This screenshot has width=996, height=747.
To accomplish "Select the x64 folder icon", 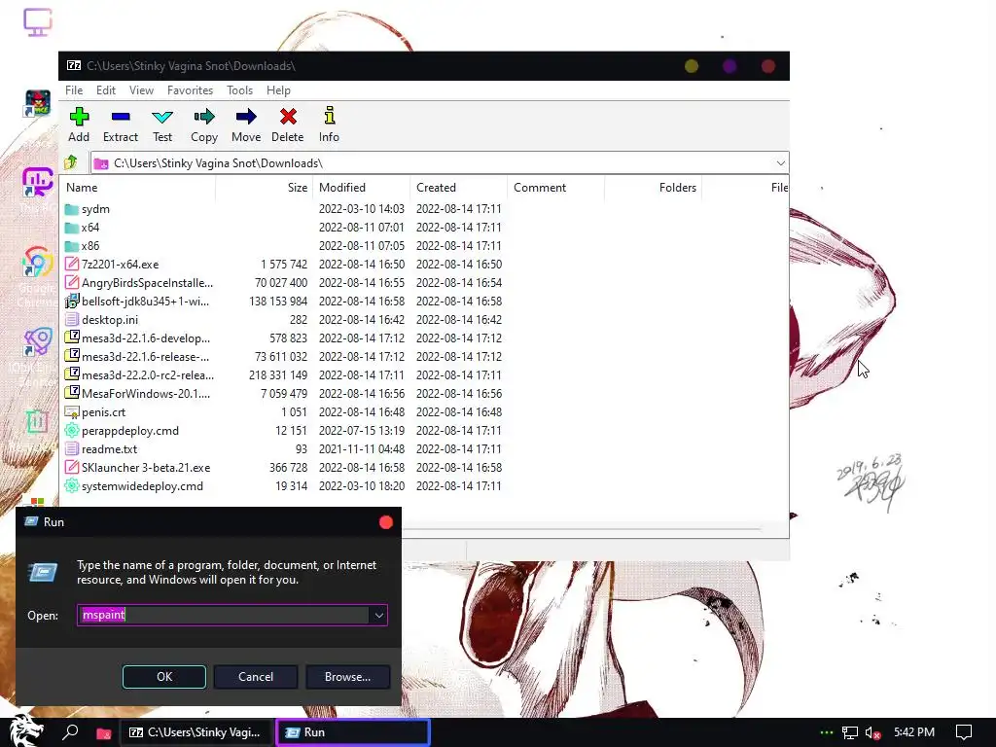I will [72, 228].
